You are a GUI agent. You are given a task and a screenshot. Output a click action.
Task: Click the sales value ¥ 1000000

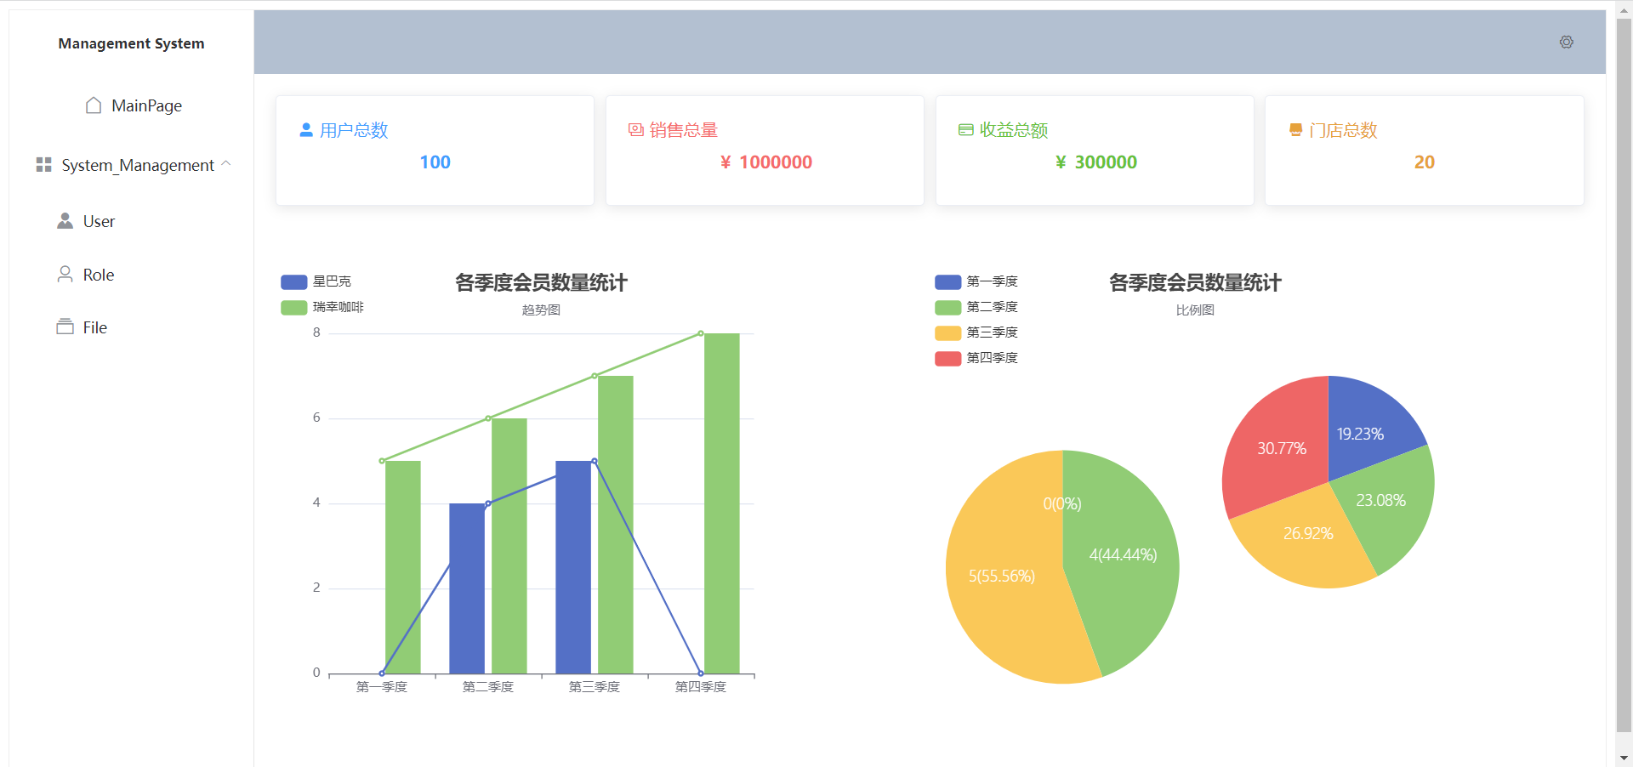tap(765, 162)
